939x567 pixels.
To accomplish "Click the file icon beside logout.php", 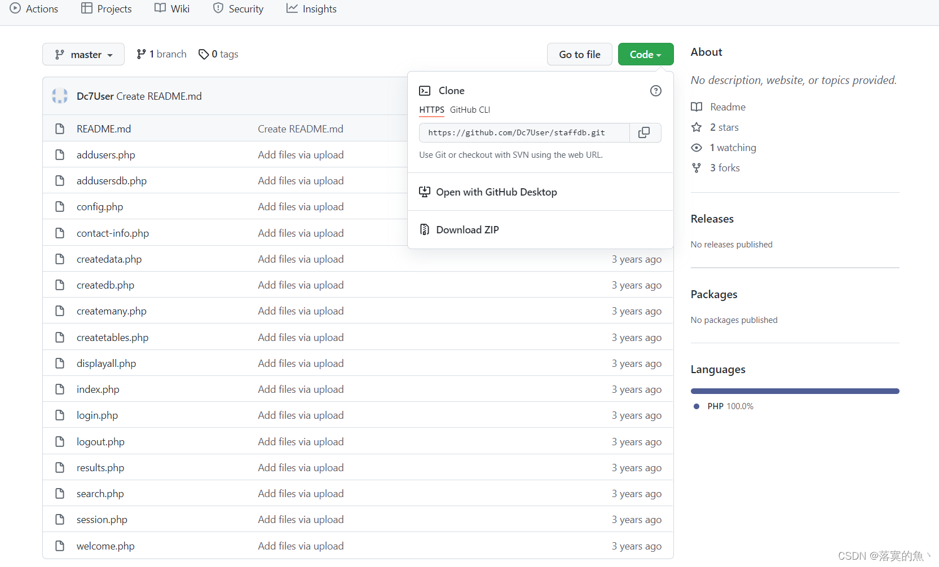I will click(60, 442).
